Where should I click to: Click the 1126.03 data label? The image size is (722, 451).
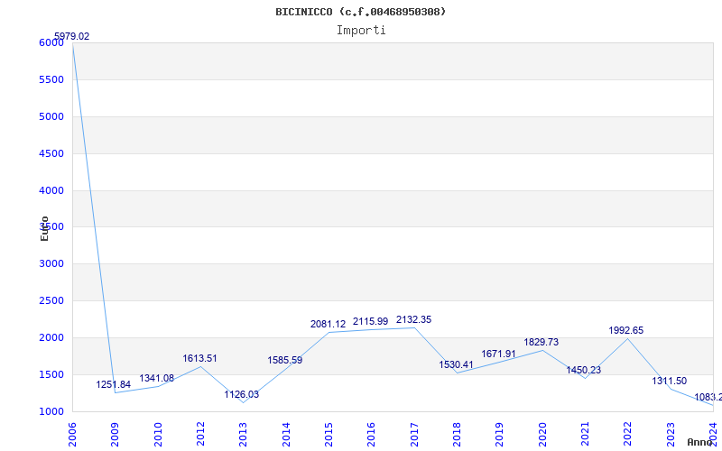242,394
